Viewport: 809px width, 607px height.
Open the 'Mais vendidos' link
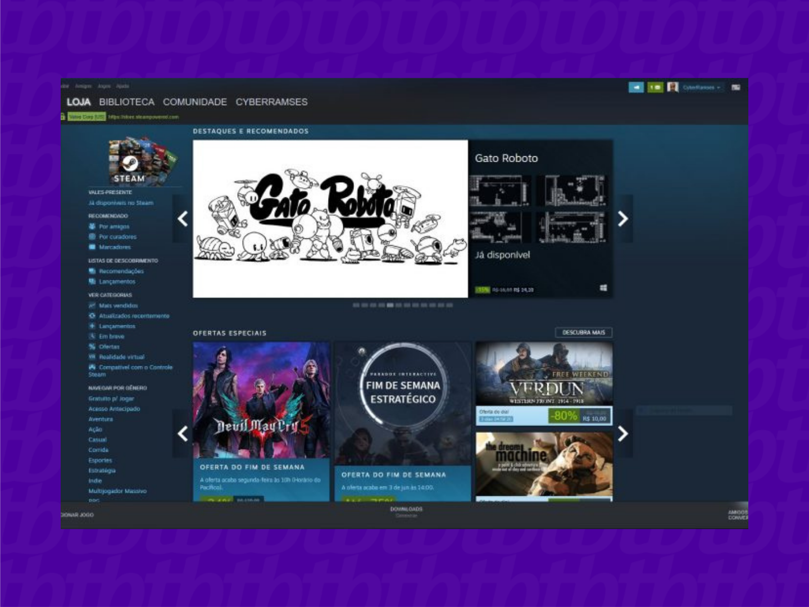(x=118, y=305)
